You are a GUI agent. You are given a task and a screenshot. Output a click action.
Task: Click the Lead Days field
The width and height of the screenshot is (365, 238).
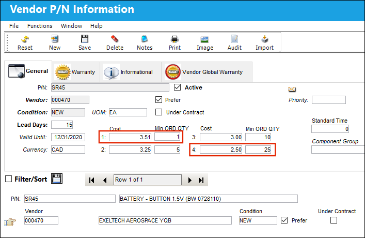(62, 125)
